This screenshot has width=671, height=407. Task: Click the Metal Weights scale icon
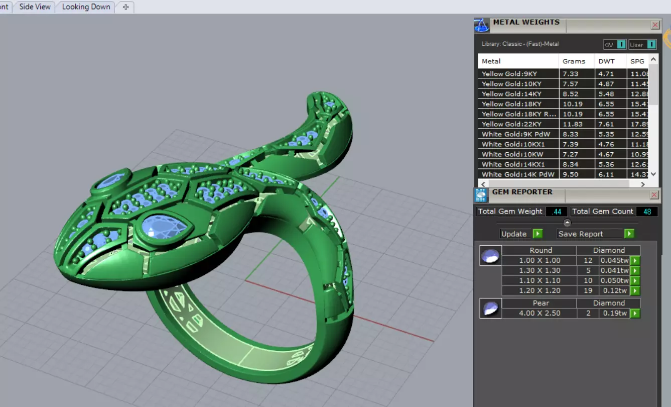coord(481,25)
